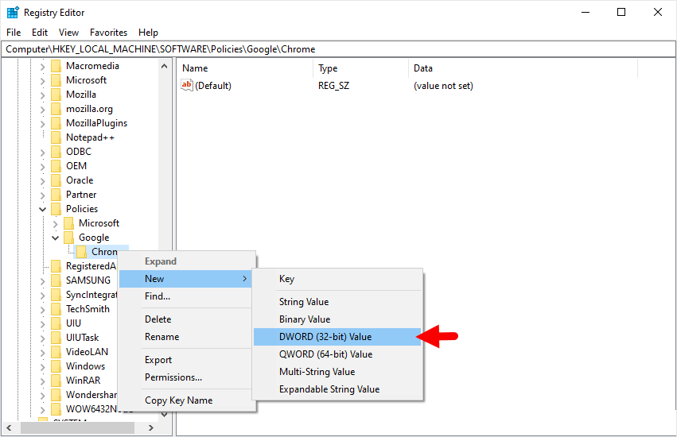This screenshot has width=677, height=437.
Task: Select Binary Value in the submenu
Action: (337, 319)
